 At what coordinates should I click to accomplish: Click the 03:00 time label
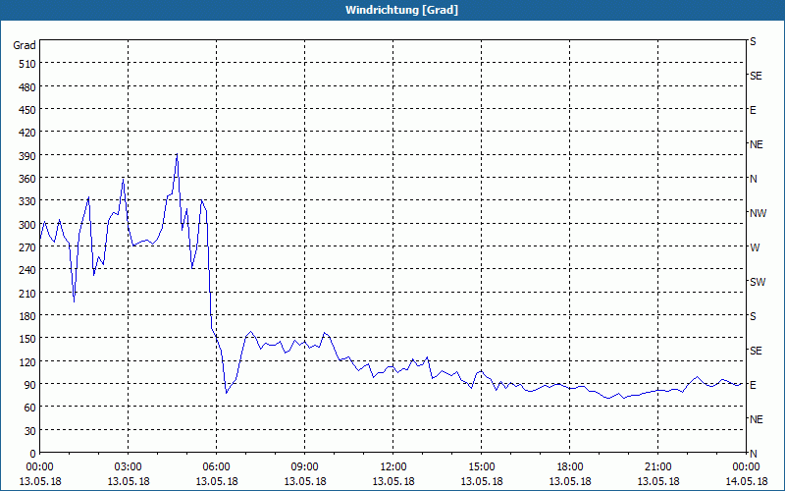[x=129, y=467]
